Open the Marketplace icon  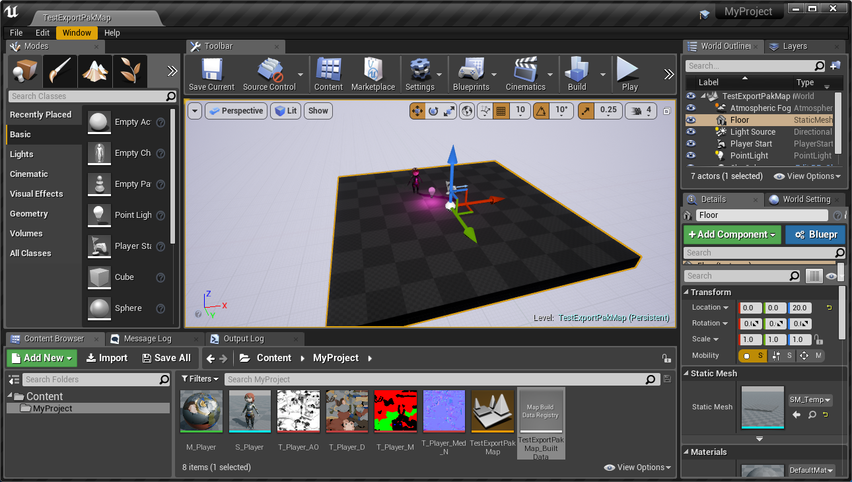tap(373, 69)
